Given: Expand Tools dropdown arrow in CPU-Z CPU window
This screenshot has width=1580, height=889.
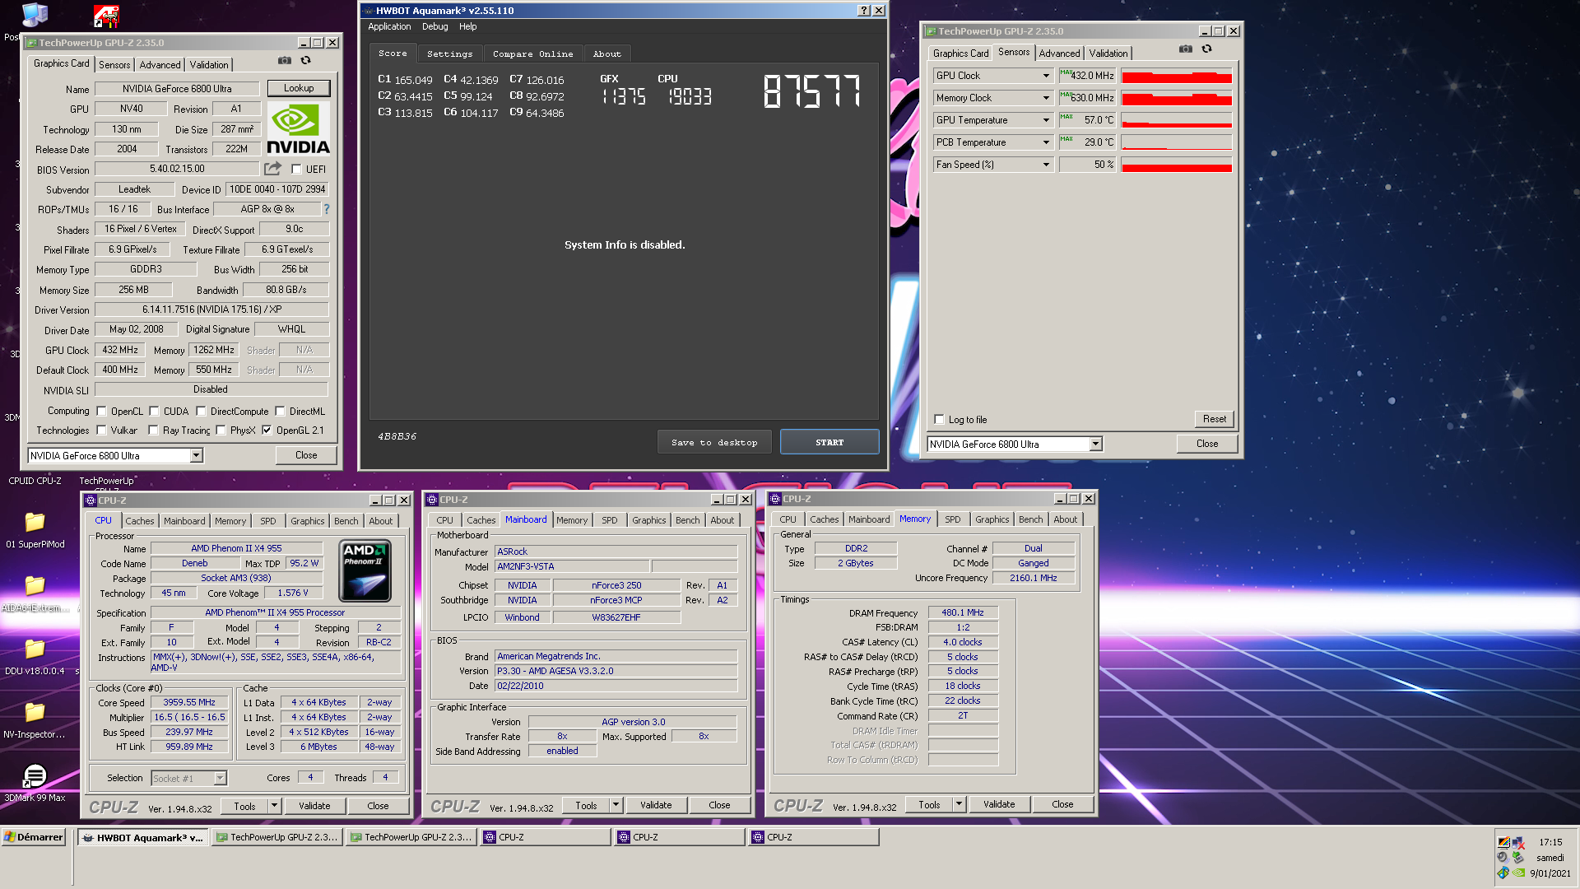Looking at the screenshot, I should click(x=274, y=806).
